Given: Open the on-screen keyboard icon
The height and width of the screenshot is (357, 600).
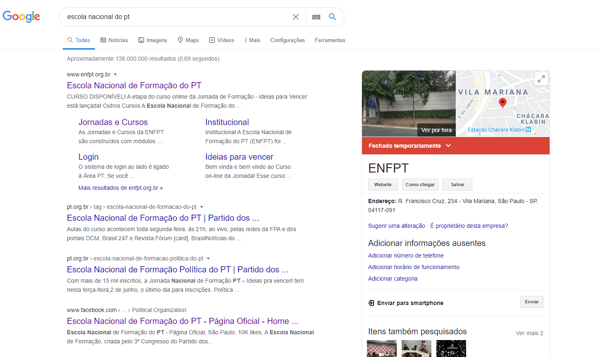Looking at the screenshot, I should pos(316,17).
